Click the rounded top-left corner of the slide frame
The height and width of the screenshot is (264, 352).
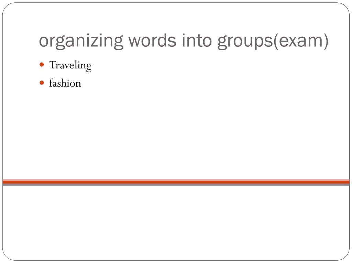click(6, 7)
